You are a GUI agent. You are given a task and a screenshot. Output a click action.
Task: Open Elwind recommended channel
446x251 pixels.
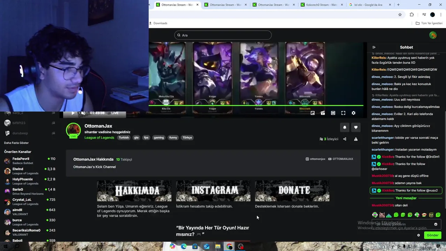point(30,171)
